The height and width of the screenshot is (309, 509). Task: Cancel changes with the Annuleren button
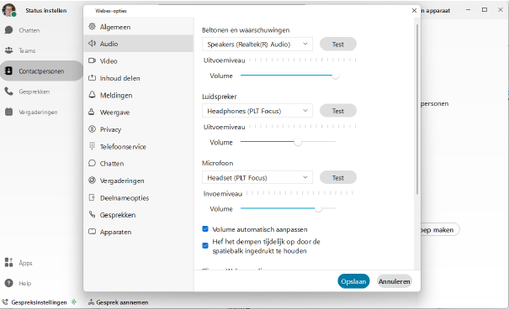pyautogui.click(x=394, y=281)
